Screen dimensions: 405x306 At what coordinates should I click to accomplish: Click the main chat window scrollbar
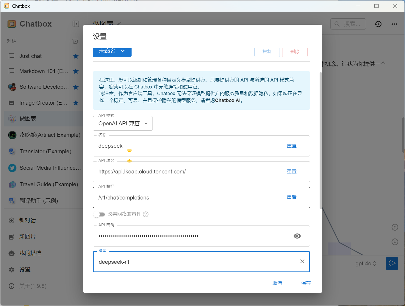[403, 135]
